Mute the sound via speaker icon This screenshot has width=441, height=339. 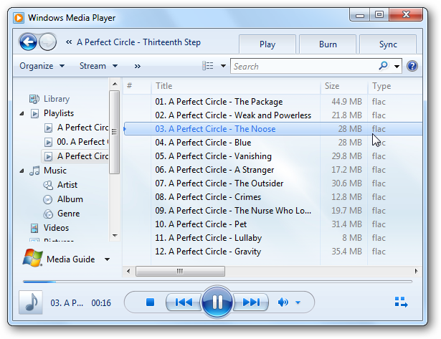click(283, 302)
